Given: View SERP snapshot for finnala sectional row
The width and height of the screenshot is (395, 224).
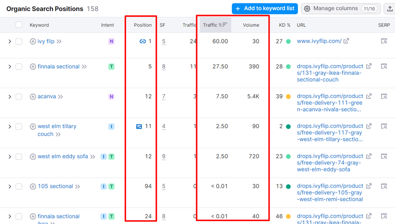Looking at the screenshot, I should point(384,67).
